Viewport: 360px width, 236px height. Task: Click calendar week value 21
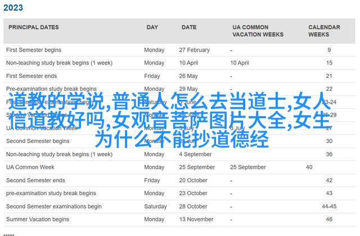coord(329,76)
